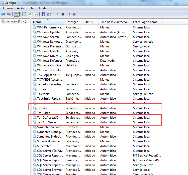Click the gear icon beside Windows Defender
The image size is (188, 175).
click(34, 60)
